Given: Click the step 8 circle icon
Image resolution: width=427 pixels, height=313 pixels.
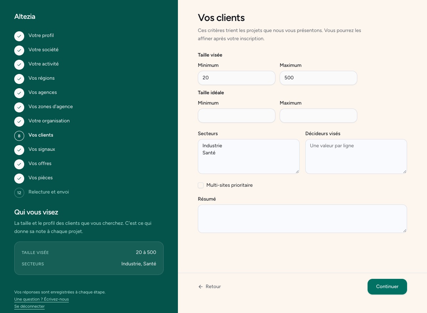Looking at the screenshot, I should 19,136.
